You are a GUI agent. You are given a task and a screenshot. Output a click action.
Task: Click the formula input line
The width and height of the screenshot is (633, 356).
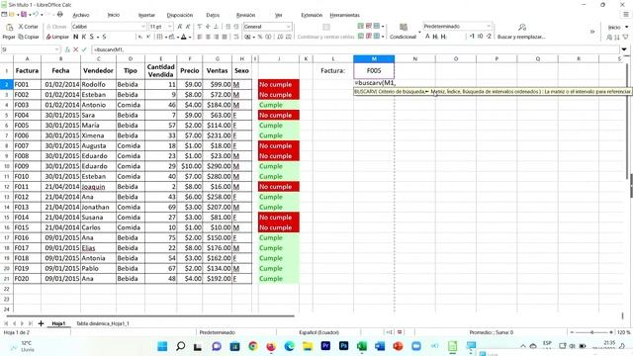tap(356, 49)
